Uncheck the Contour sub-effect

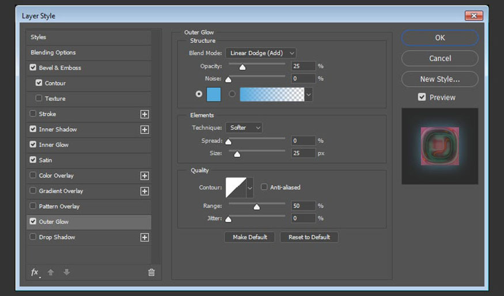[39, 83]
